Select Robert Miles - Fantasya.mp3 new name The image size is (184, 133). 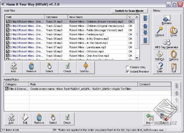tap(86, 34)
